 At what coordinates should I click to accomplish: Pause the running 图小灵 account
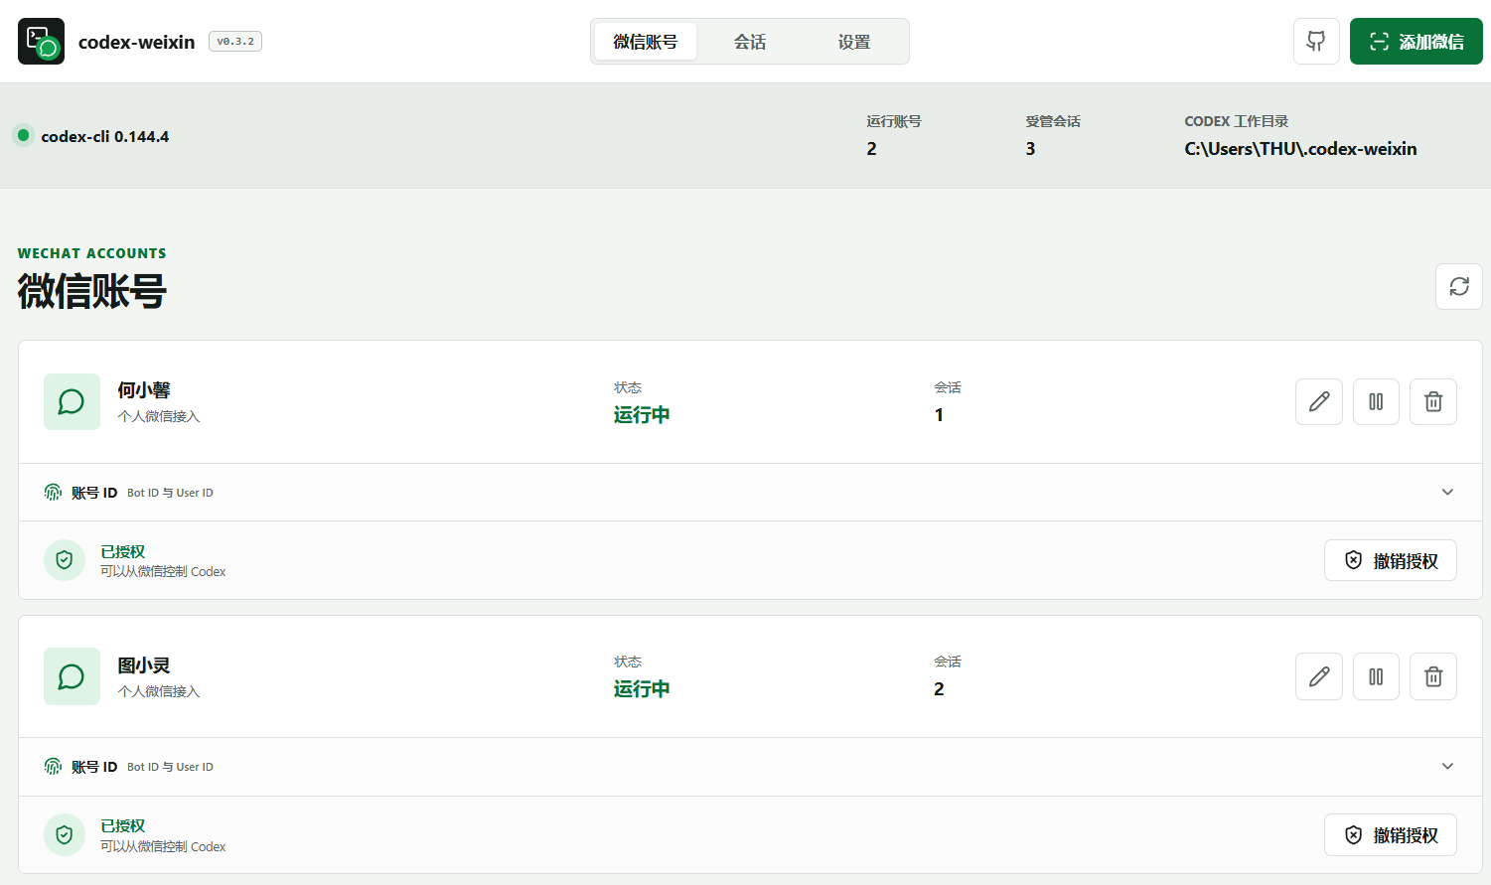tap(1376, 676)
